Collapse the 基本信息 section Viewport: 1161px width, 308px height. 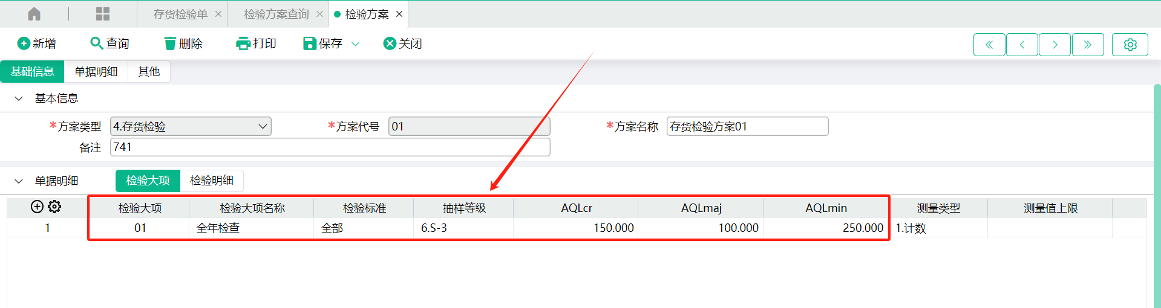[x=19, y=98]
